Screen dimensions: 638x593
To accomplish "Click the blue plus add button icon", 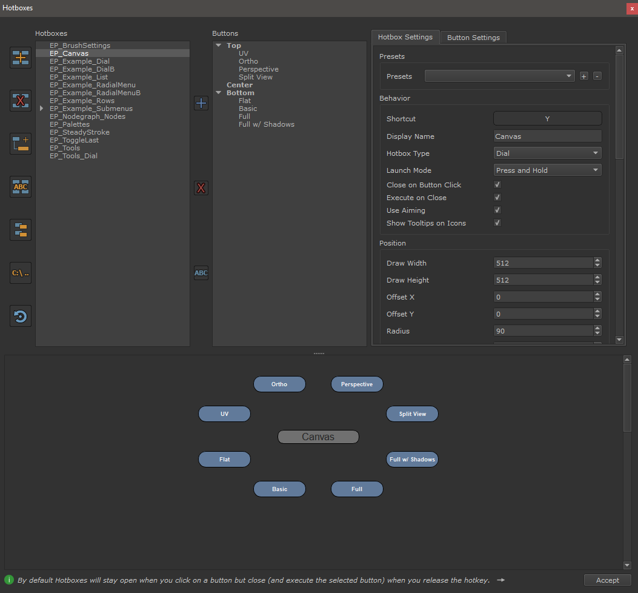I will pos(201,103).
